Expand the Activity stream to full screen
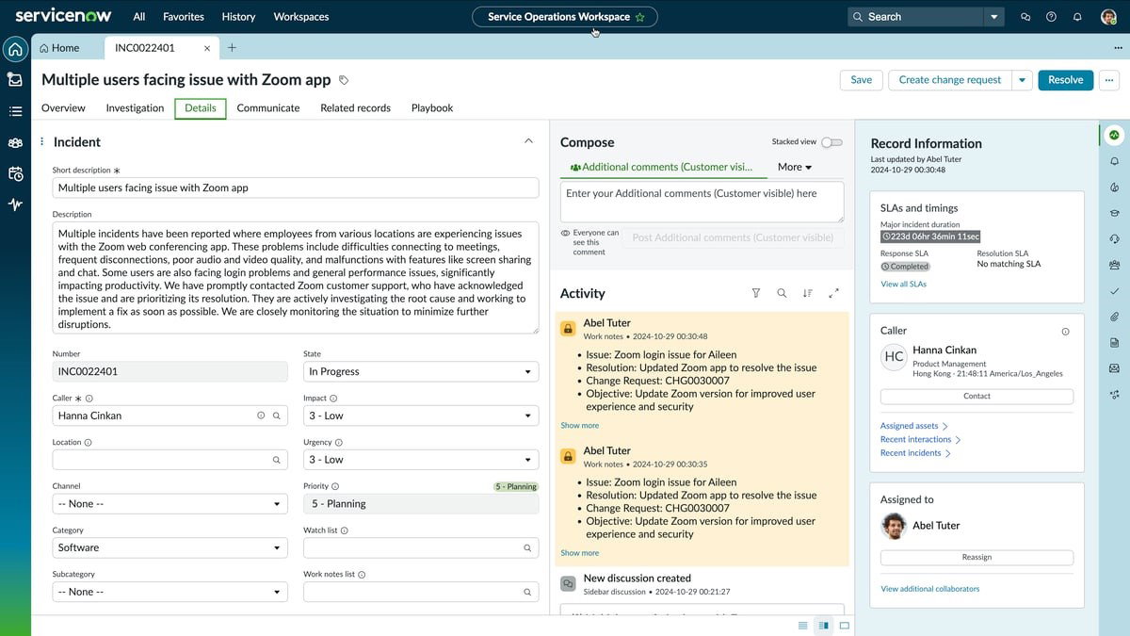 pyautogui.click(x=832, y=293)
